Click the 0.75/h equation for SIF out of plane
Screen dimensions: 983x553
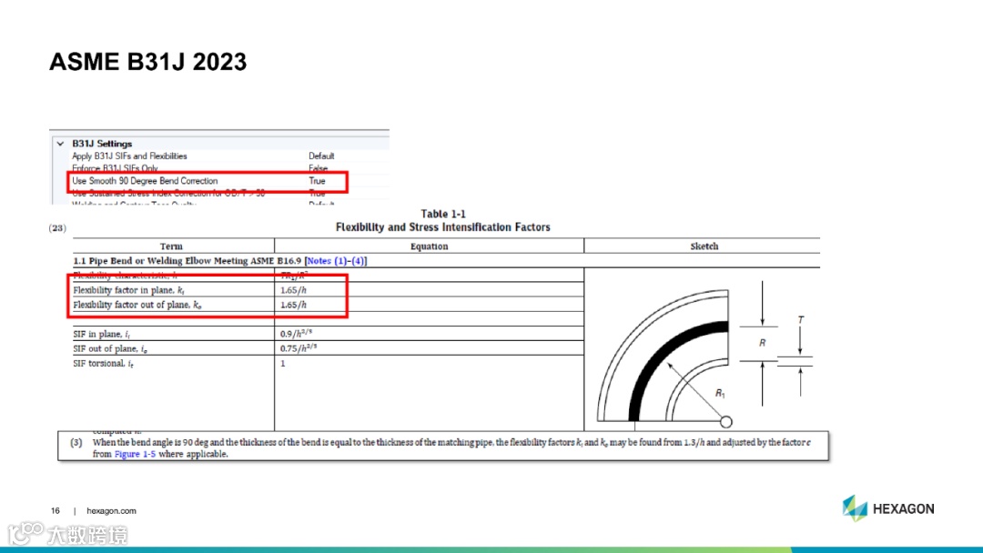click(299, 347)
